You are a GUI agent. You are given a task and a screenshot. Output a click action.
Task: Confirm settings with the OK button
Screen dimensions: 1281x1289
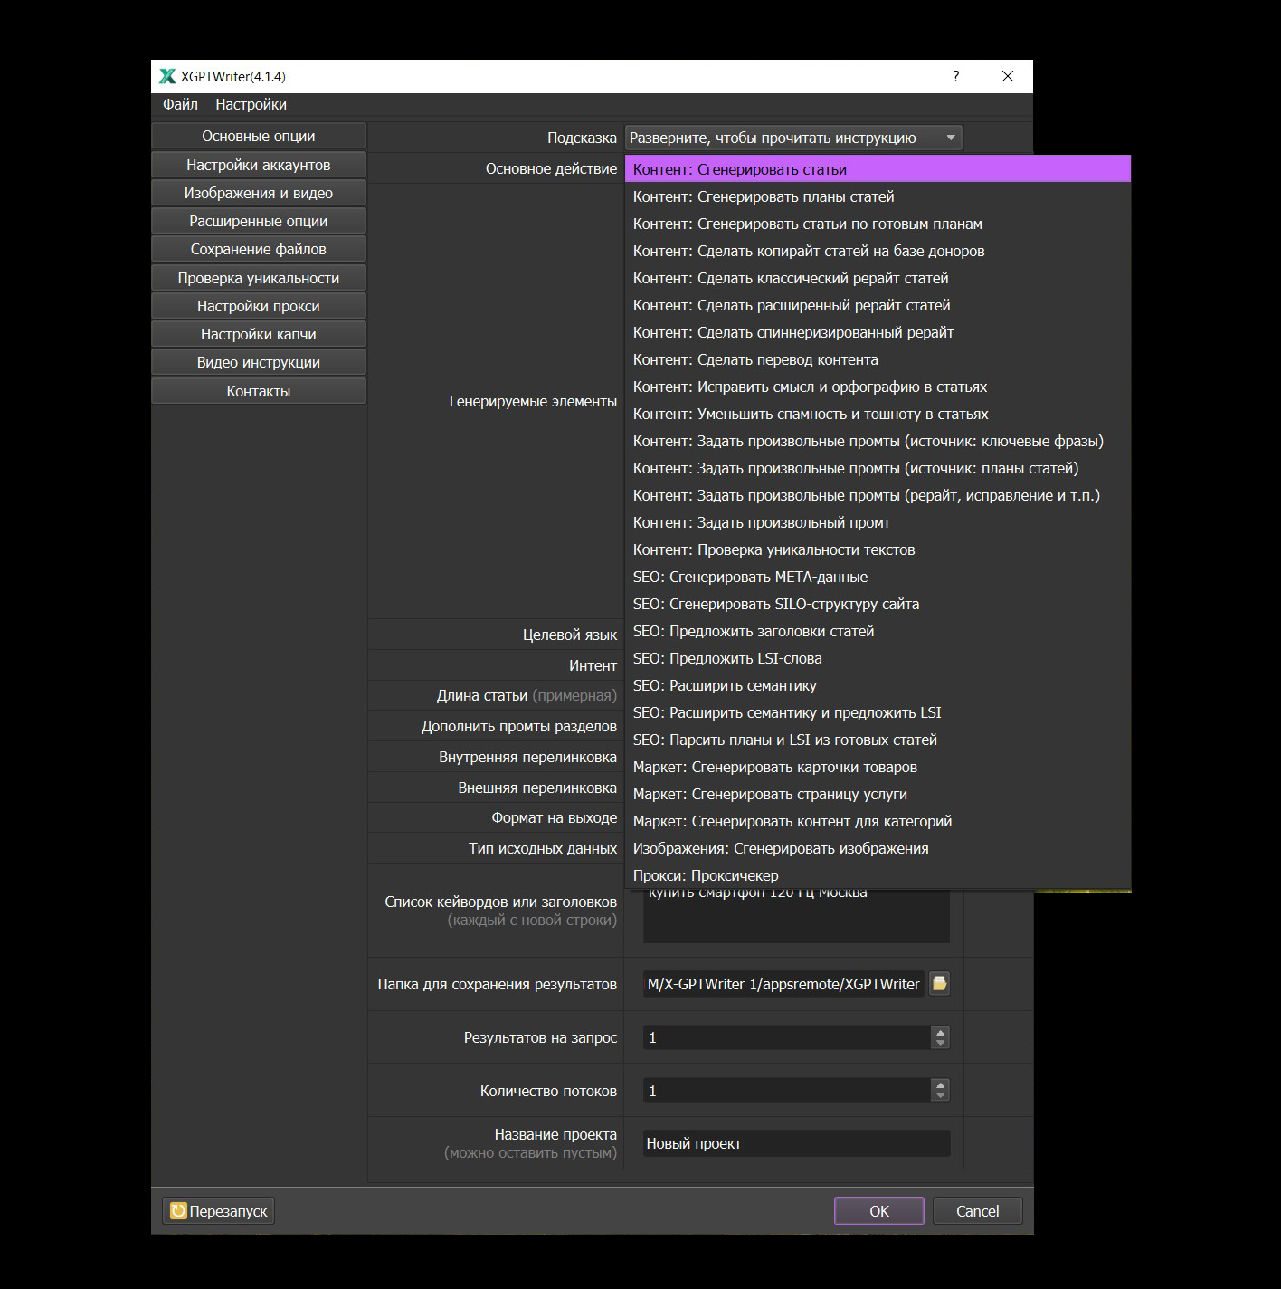(x=878, y=1210)
